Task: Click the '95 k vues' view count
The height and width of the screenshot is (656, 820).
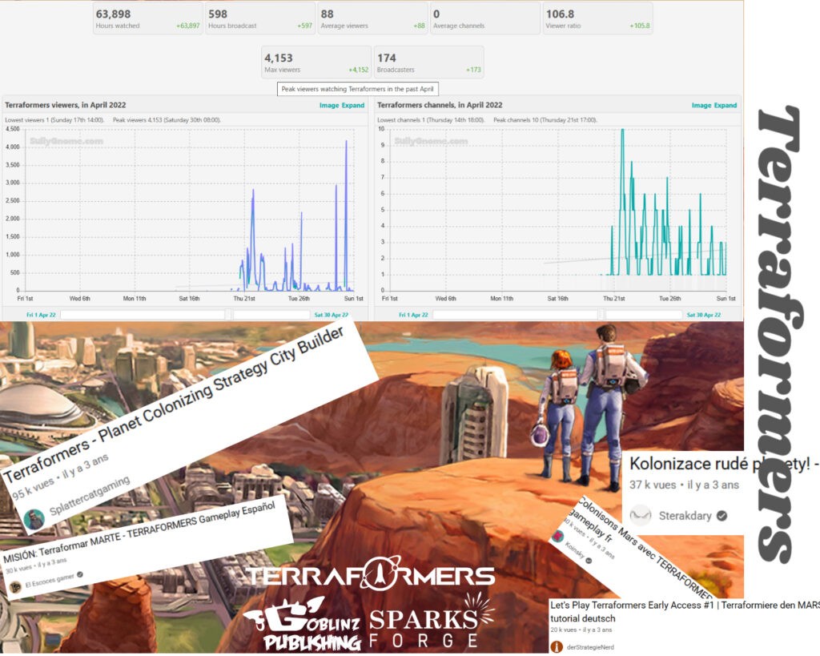Action: click(33, 488)
